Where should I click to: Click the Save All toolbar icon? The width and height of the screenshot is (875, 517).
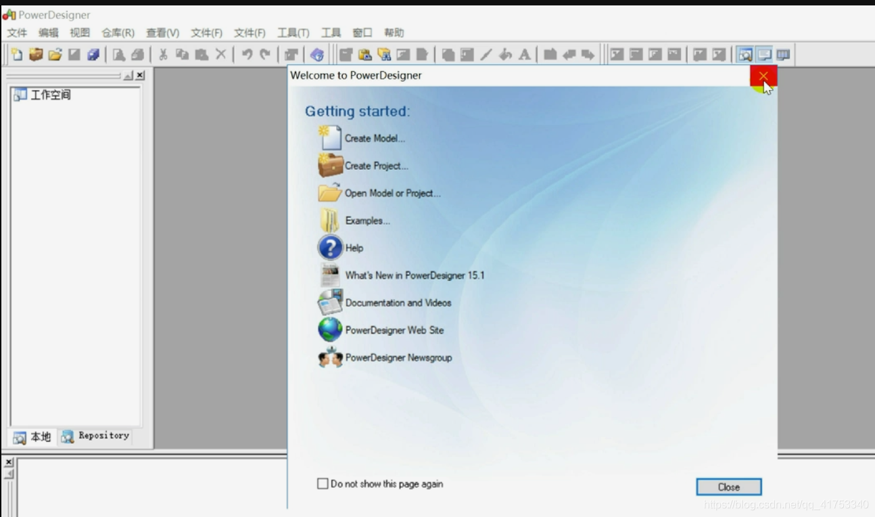pyautogui.click(x=93, y=55)
